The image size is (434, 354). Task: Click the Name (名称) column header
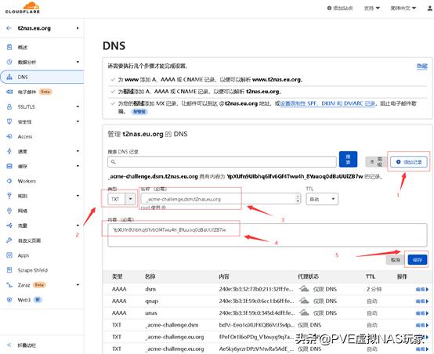click(x=150, y=276)
